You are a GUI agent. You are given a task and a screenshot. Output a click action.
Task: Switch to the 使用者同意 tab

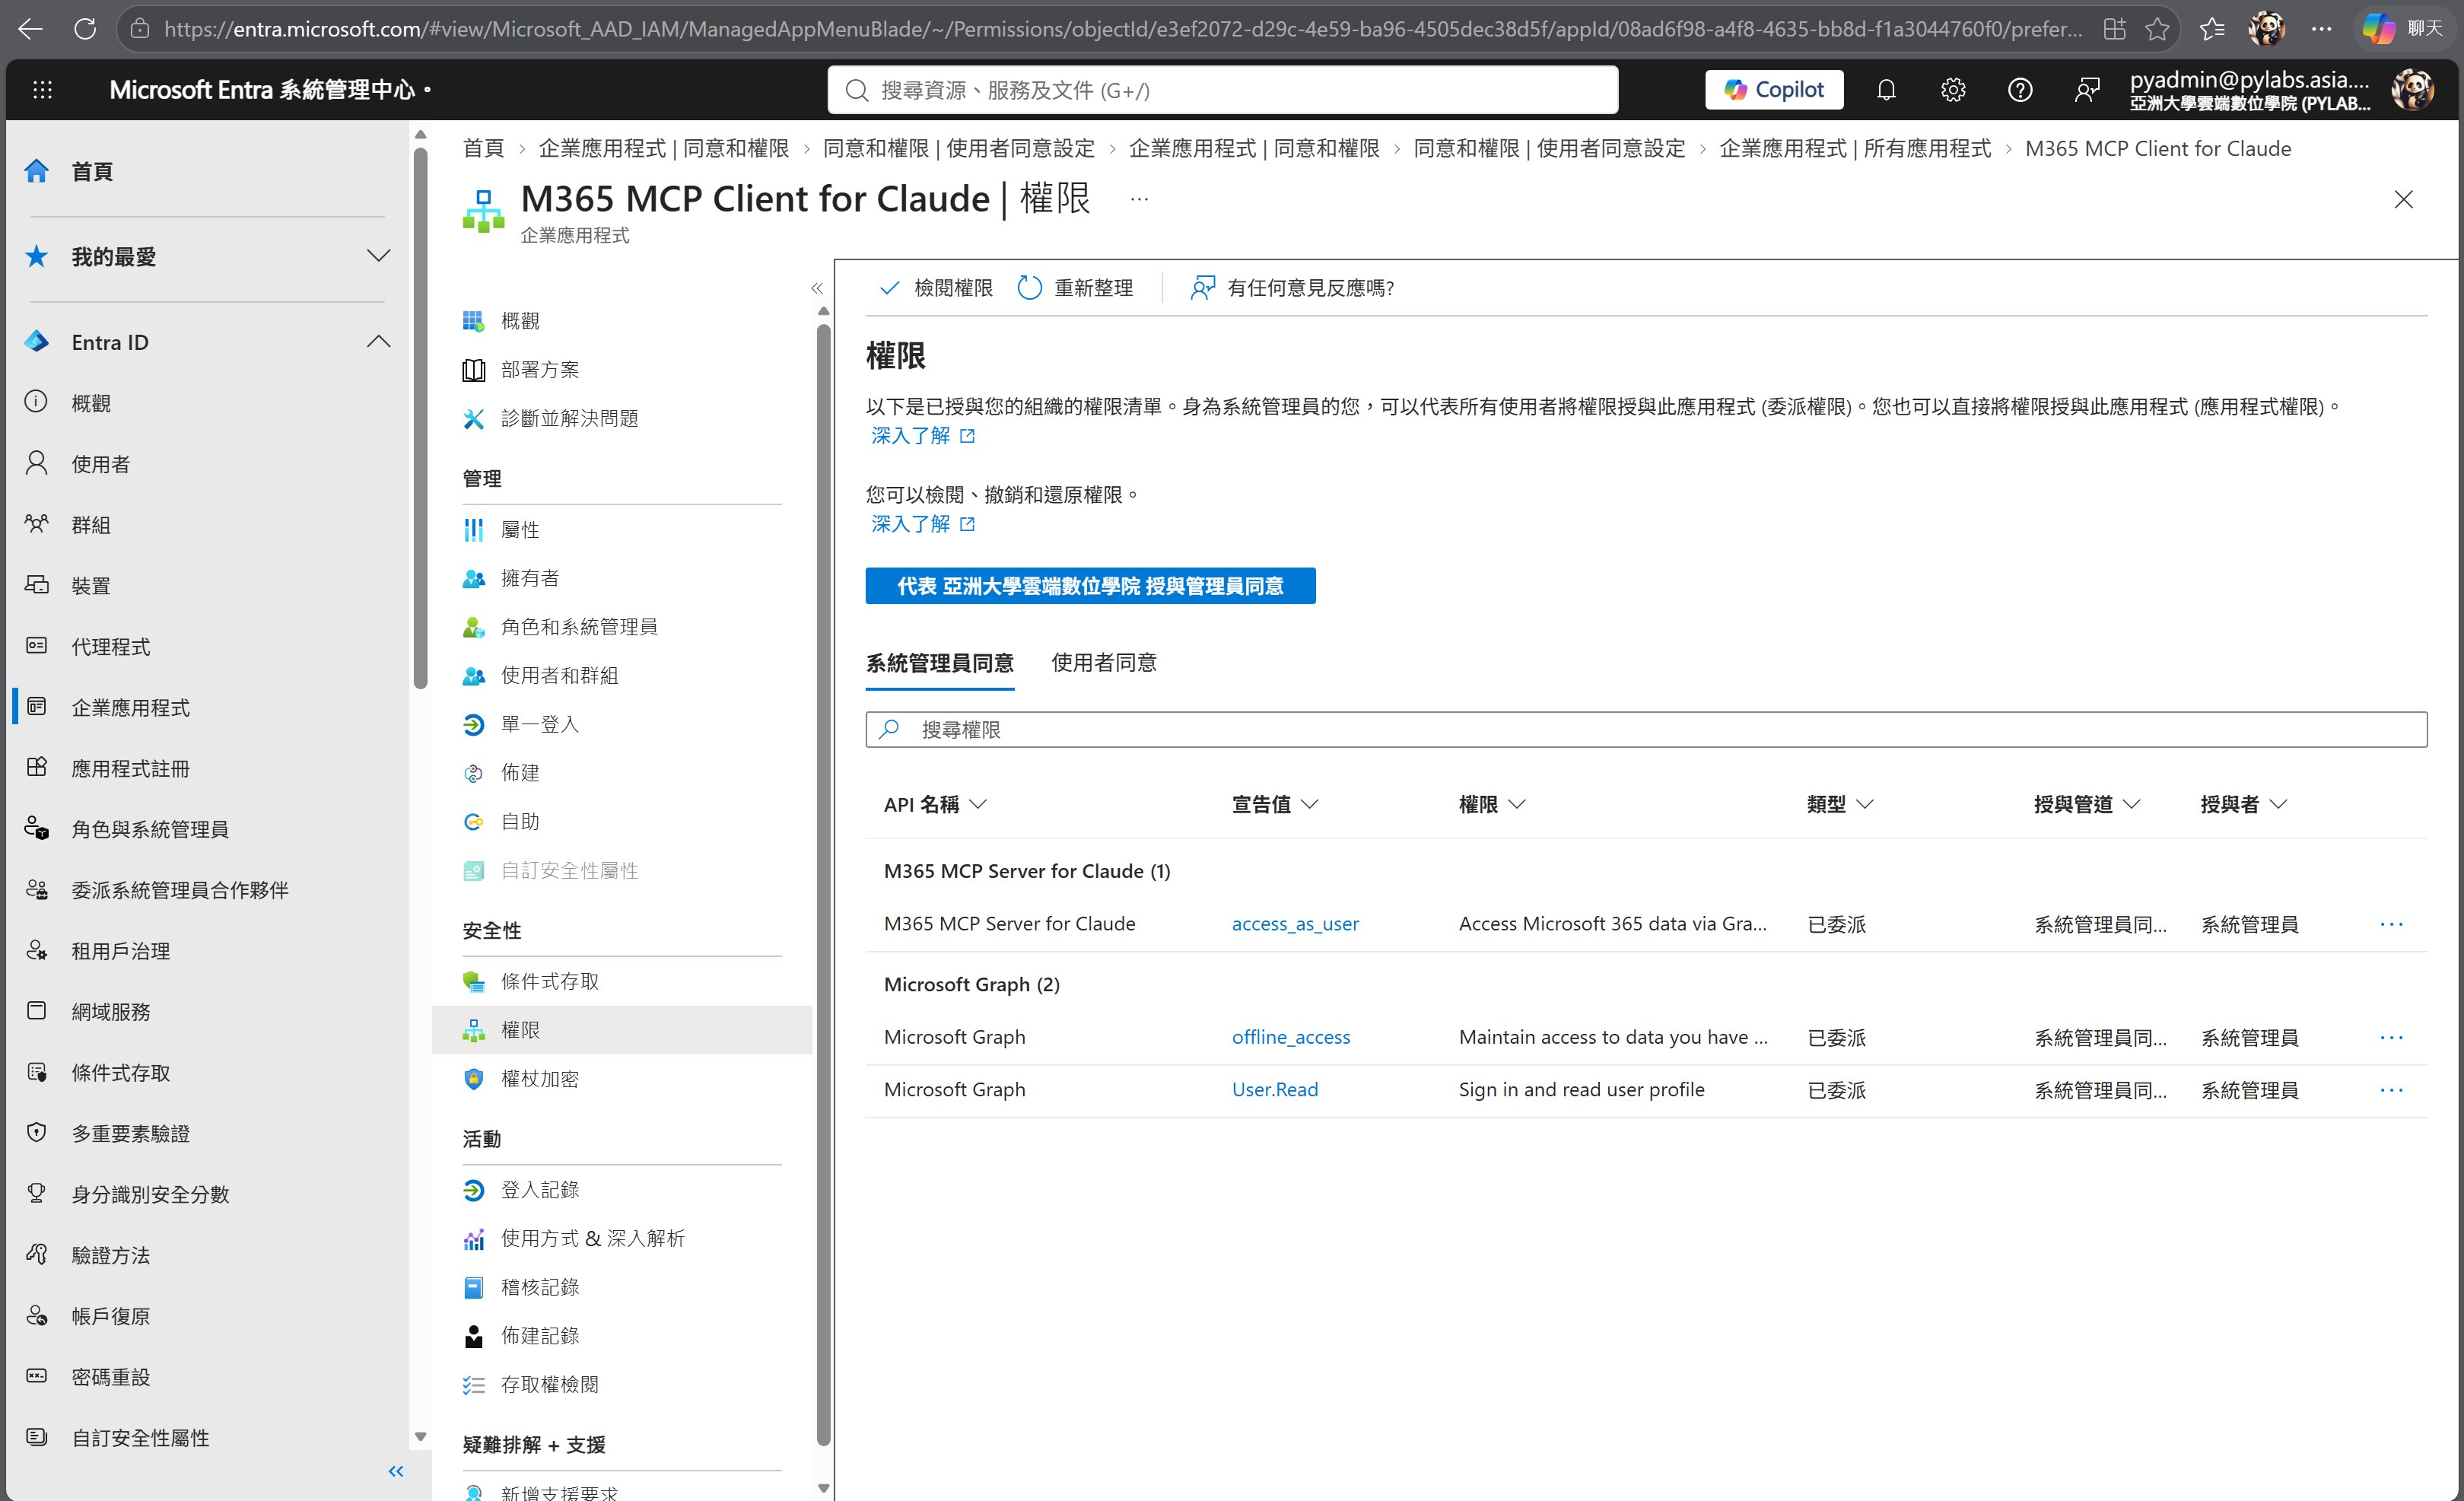click(1104, 662)
